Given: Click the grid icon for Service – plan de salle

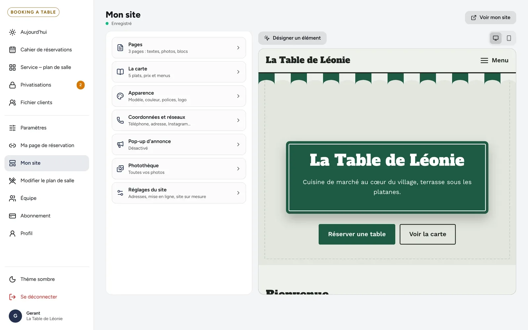Looking at the screenshot, I should [x=13, y=67].
